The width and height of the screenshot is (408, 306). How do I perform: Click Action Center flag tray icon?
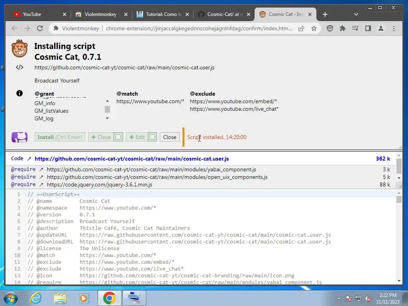click(349, 298)
